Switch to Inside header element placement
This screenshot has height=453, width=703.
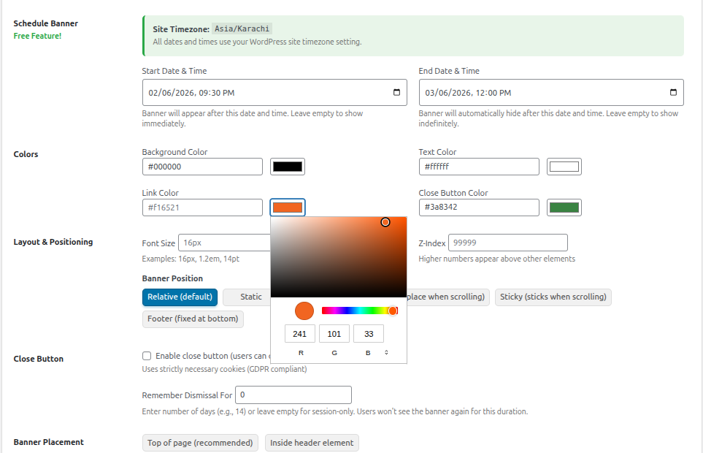pos(312,442)
